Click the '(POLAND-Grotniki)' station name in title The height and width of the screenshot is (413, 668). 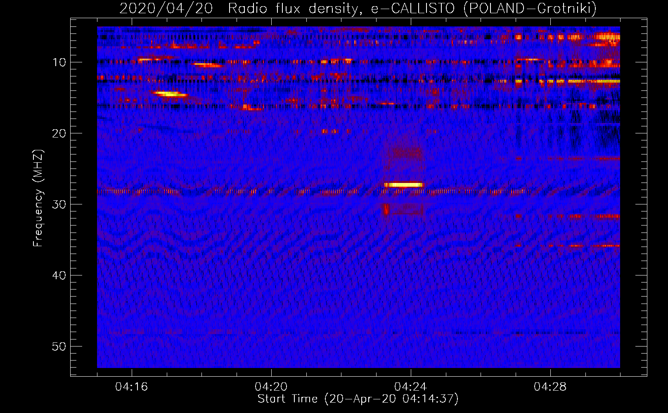530,8
